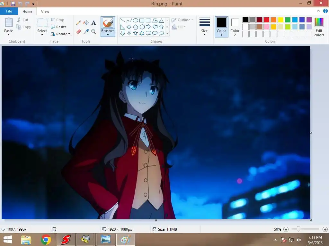Click the rectangular Select tool icon

click(42, 23)
